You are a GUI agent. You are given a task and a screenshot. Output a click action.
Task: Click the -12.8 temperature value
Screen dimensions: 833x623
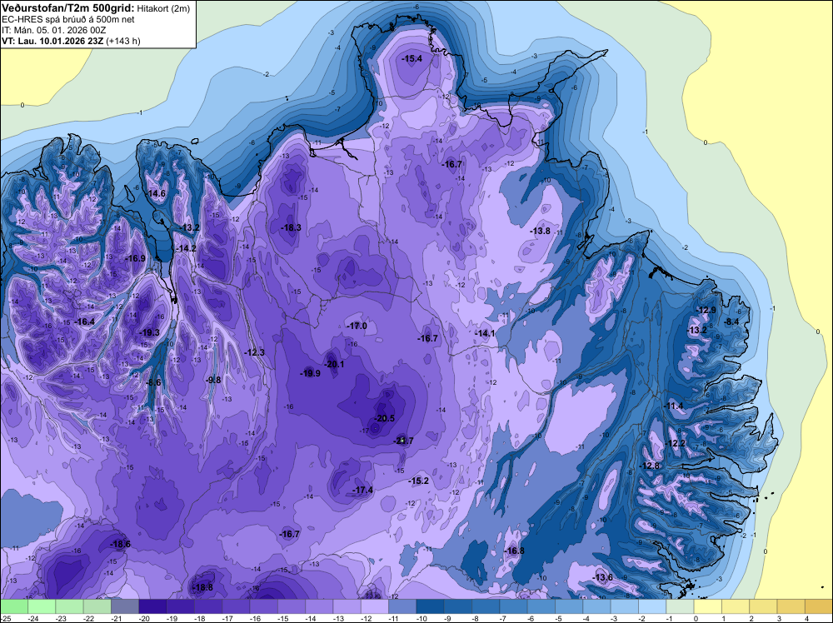649,466
